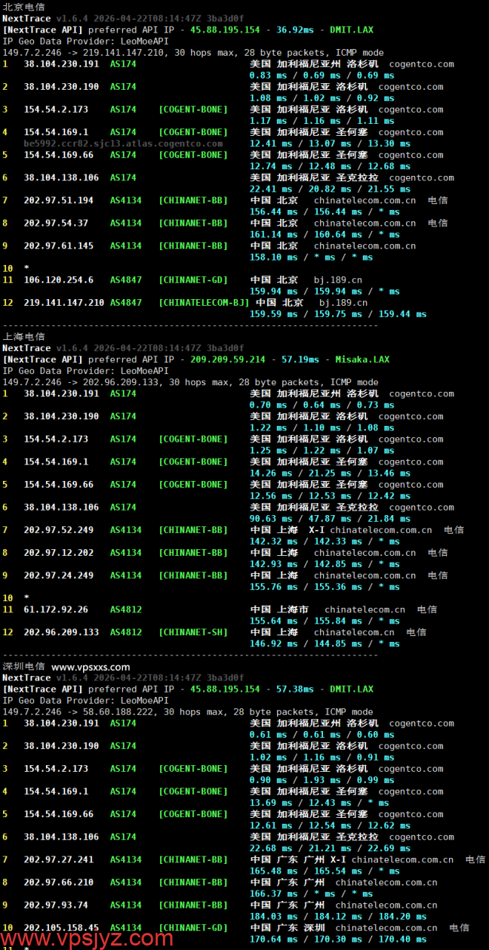The image size is (489, 950).
Task: Click hop IP '202.97.66.210'
Action: [x=59, y=882]
